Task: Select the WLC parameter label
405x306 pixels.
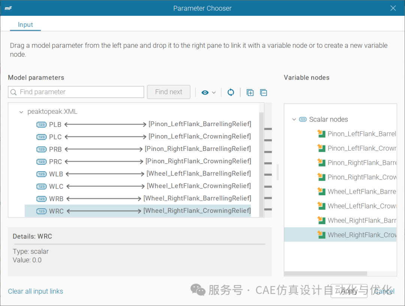Action: [x=56, y=187]
